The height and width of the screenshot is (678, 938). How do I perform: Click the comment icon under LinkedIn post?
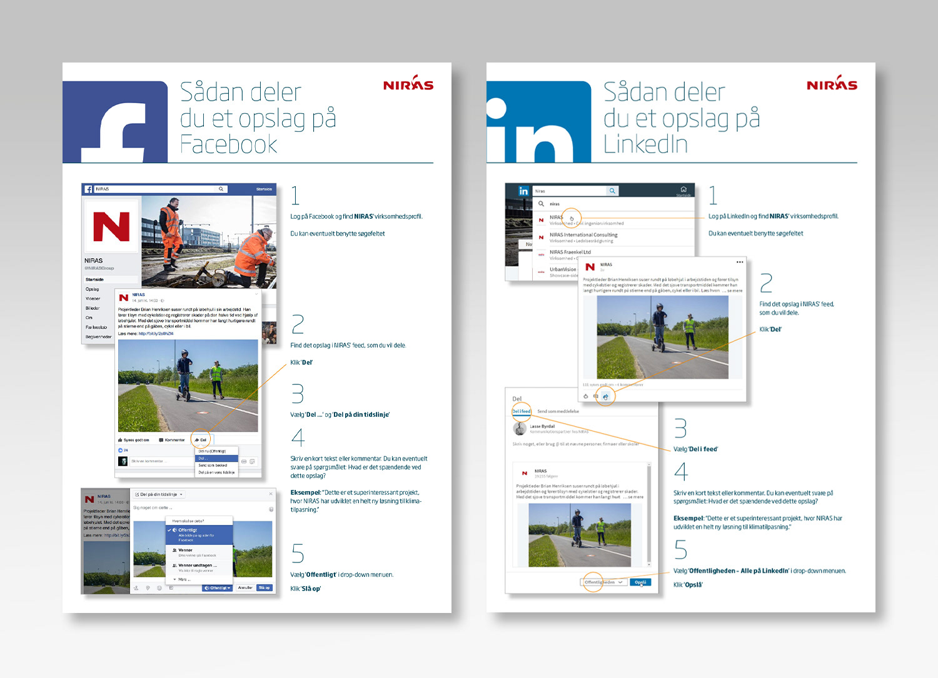(x=595, y=396)
